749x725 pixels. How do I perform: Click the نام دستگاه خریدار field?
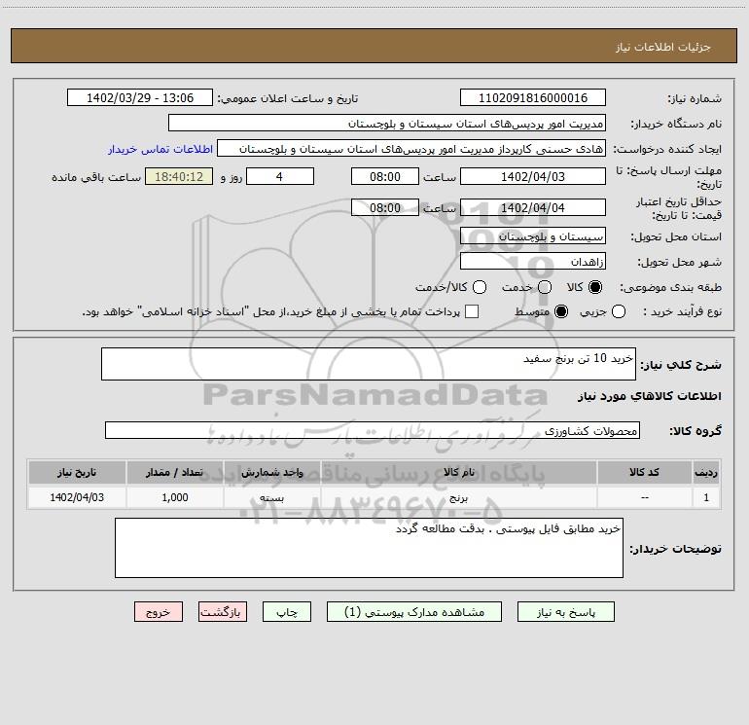click(387, 123)
